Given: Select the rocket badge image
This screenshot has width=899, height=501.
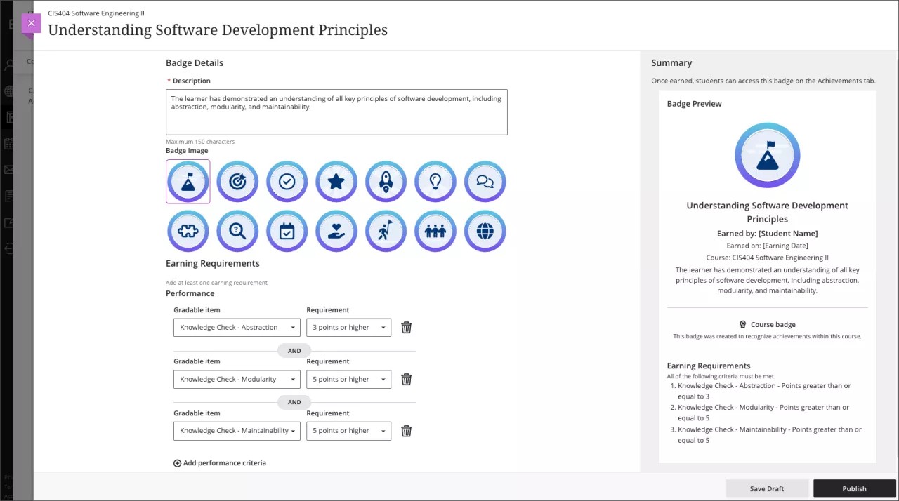Looking at the screenshot, I should 386,181.
